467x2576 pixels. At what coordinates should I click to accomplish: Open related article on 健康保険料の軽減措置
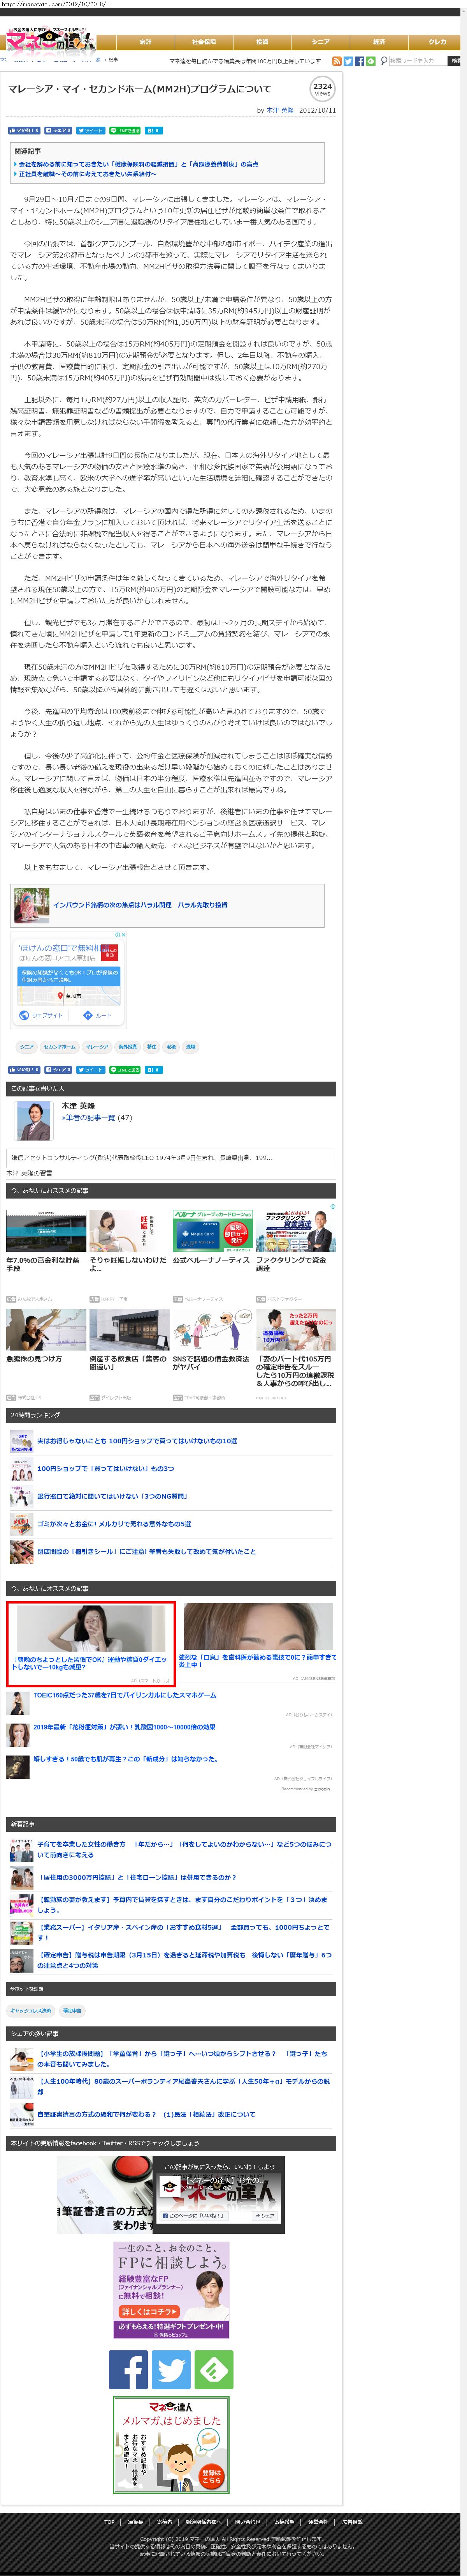coord(138,164)
